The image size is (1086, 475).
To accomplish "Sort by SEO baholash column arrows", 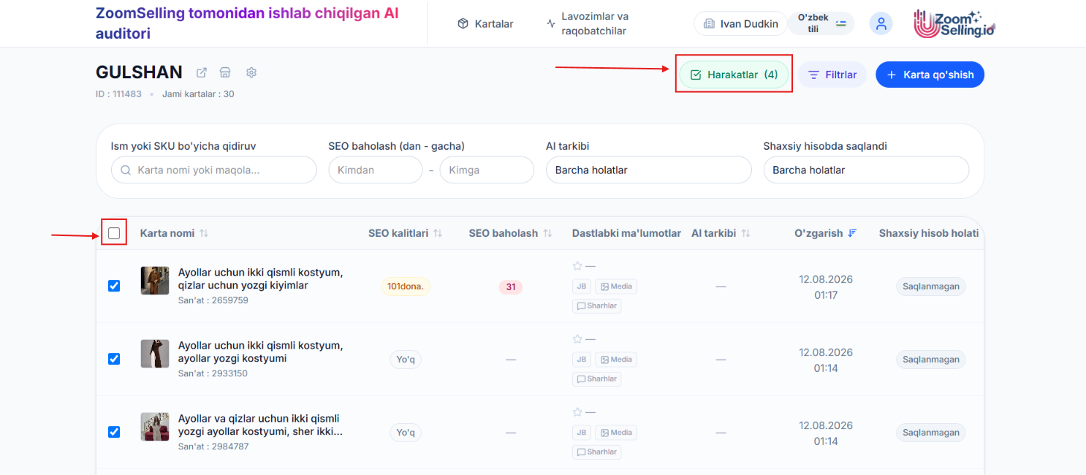I will [x=547, y=233].
